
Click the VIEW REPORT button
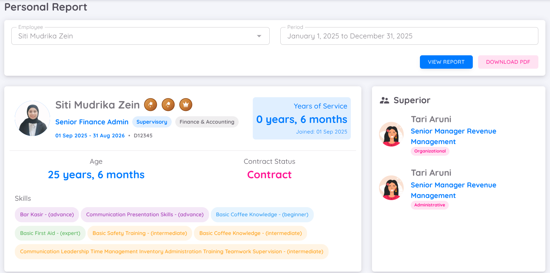click(x=446, y=62)
